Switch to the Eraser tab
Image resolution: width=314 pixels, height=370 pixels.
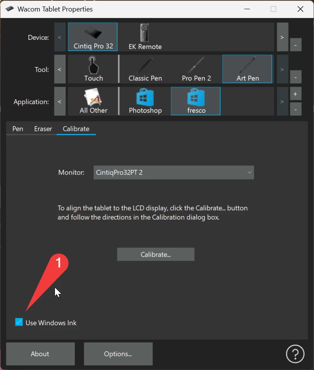click(x=43, y=129)
